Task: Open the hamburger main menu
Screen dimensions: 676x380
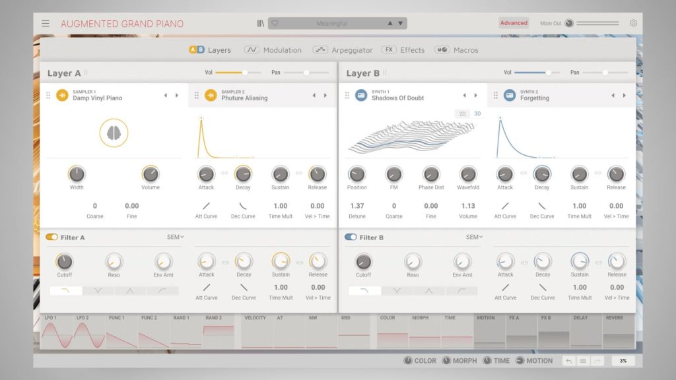Action: point(46,23)
